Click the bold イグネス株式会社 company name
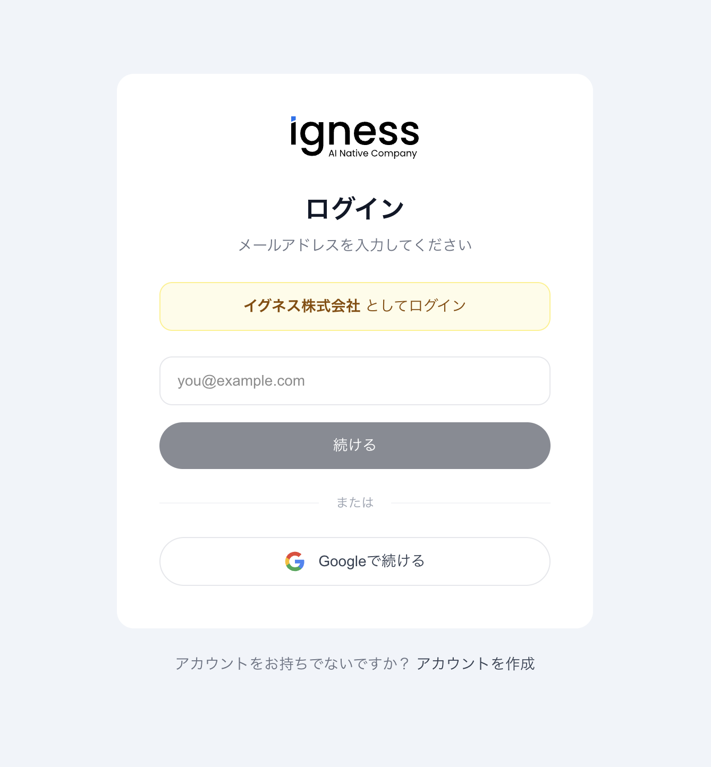The width and height of the screenshot is (711, 767). (302, 306)
